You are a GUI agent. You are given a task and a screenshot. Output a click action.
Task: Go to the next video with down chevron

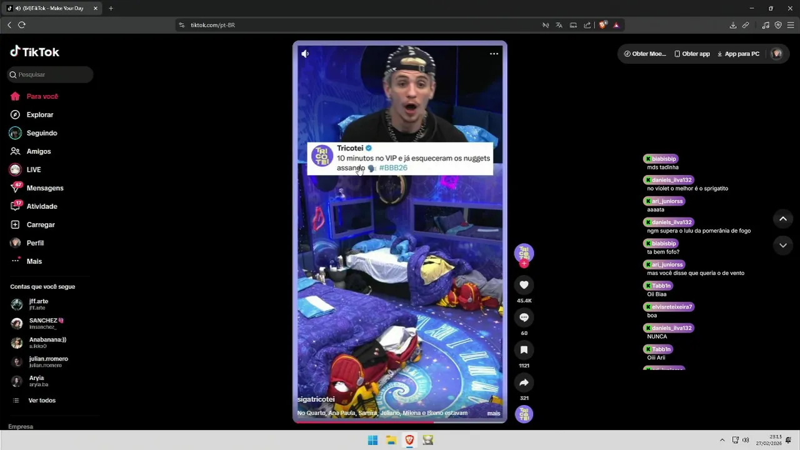(783, 245)
